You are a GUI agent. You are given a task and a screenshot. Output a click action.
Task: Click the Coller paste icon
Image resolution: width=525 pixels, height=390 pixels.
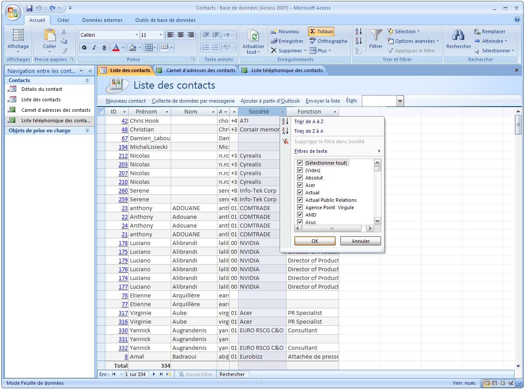click(x=49, y=35)
